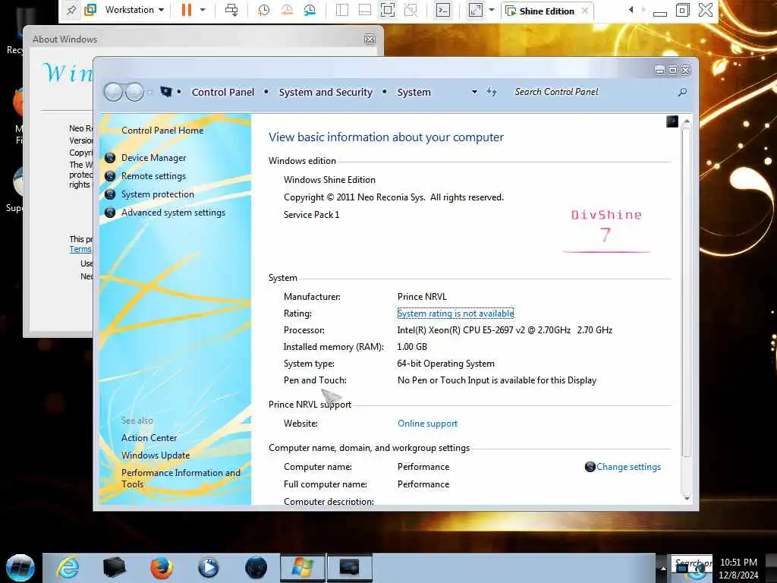Take a snapshot of the VM
The height and width of the screenshot is (583, 777).
click(263, 10)
